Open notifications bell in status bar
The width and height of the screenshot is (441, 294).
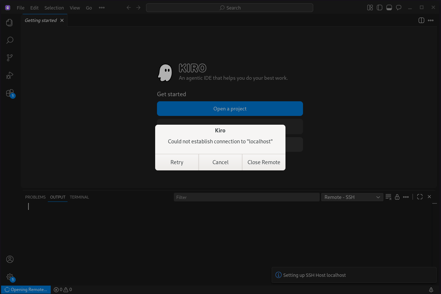[x=431, y=290]
